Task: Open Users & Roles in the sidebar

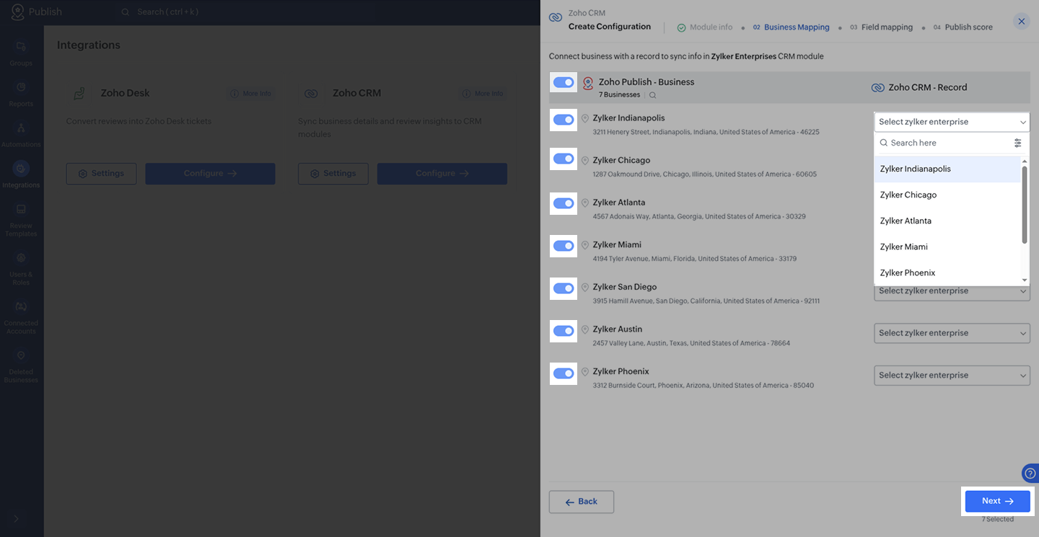Action: [x=21, y=268]
